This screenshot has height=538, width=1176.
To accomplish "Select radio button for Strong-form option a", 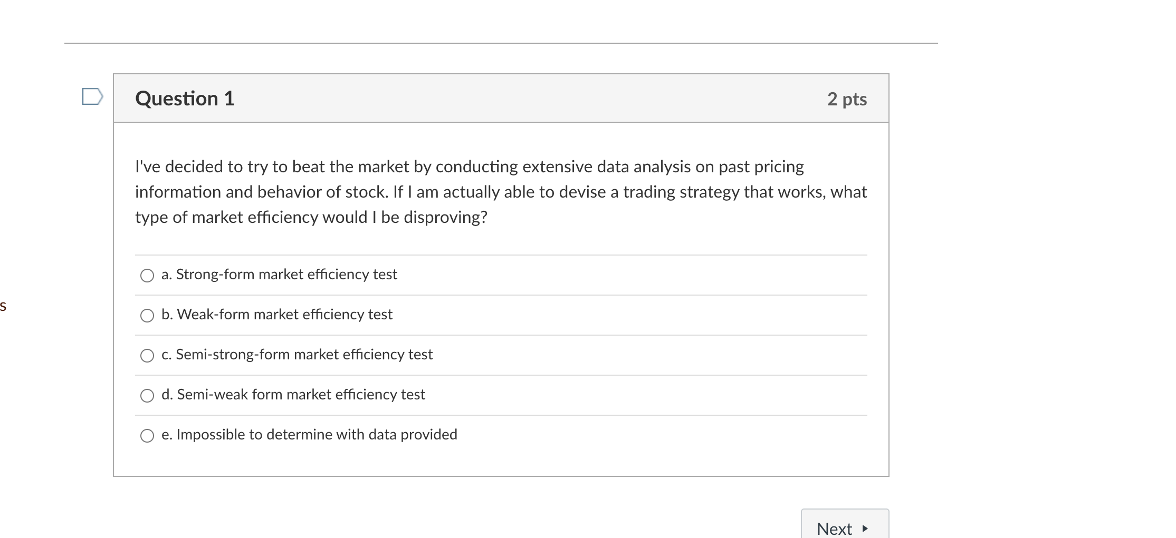I will (x=147, y=276).
